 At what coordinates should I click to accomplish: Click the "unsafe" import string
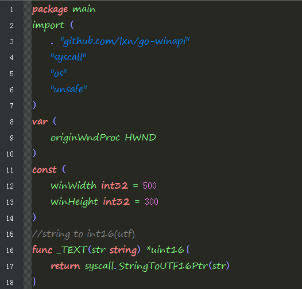pos(68,89)
